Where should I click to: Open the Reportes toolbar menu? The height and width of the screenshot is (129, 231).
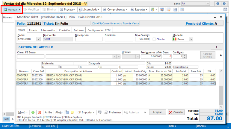coord(139,10)
